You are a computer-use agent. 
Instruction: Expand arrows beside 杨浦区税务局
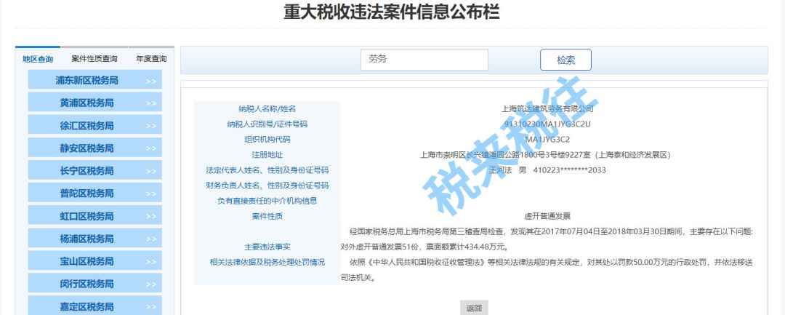151,239
